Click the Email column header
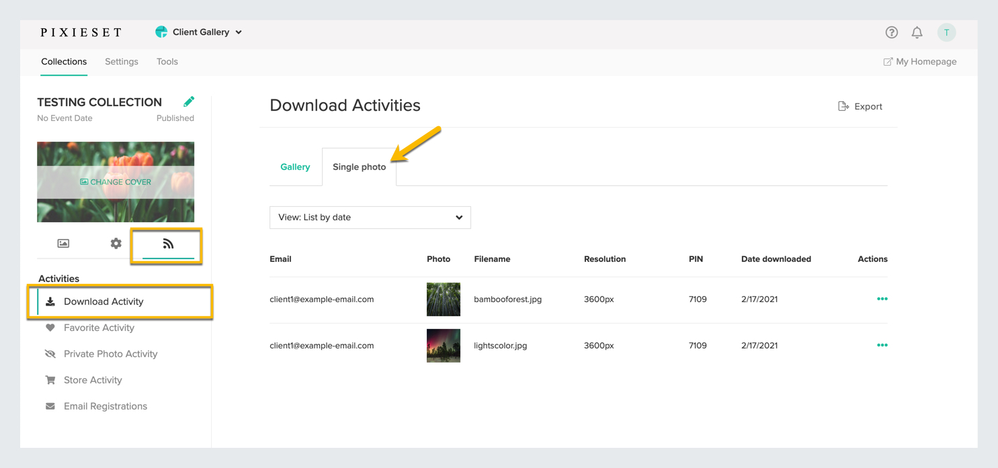The height and width of the screenshot is (468, 998). tap(280, 259)
